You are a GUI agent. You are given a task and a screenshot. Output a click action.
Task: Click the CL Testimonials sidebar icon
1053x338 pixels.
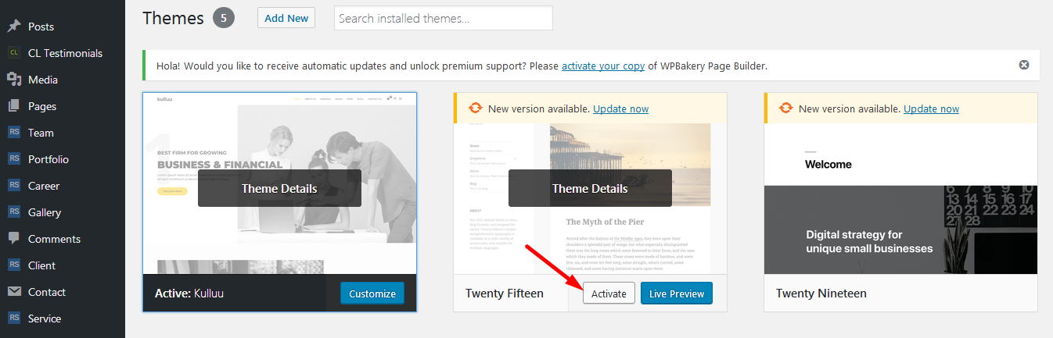(x=13, y=53)
